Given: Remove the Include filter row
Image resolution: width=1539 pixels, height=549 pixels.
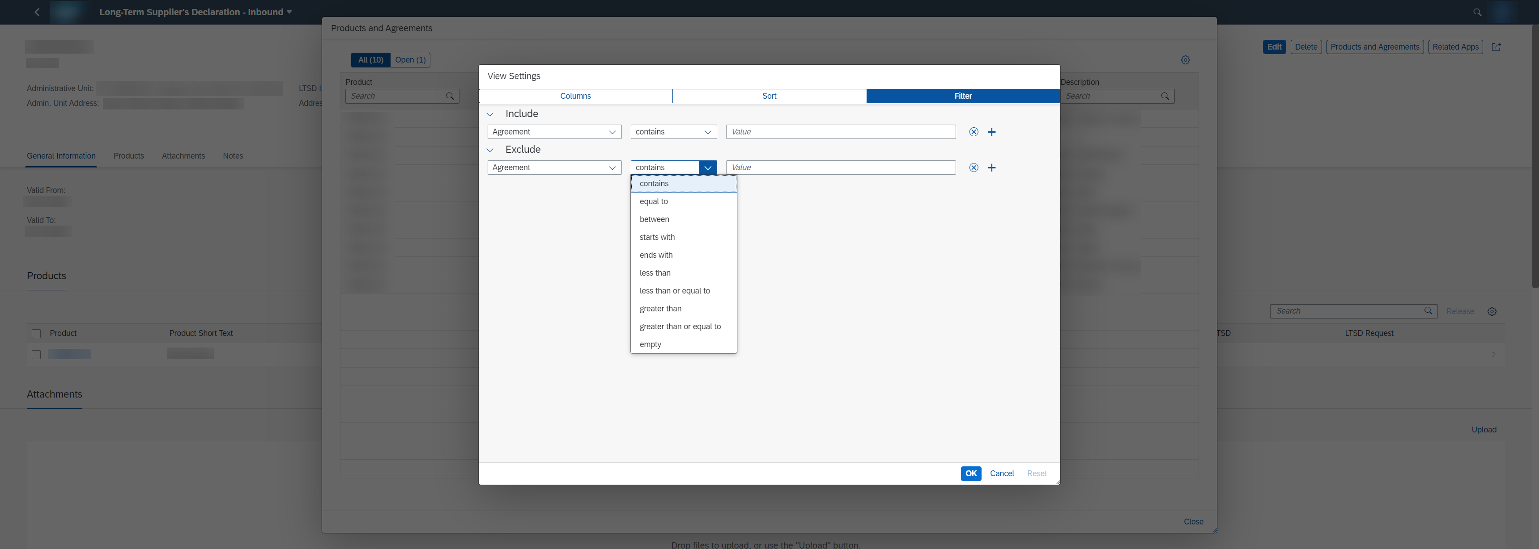Looking at the screenshot, I should point(974,132).
